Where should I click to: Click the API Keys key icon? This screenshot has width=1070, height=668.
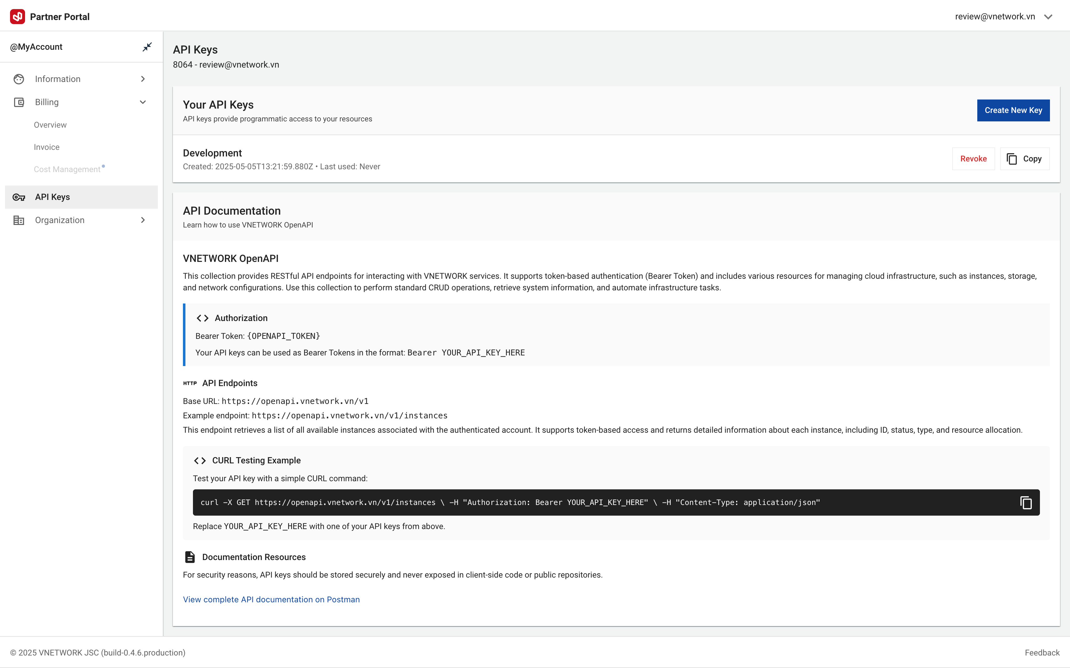tap(18, 197)
